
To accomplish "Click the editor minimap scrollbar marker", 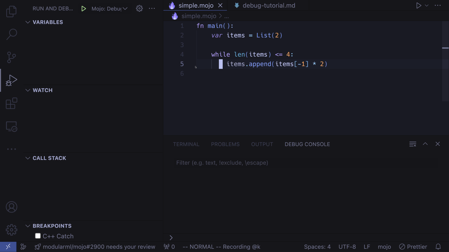I will pos(445,48).
